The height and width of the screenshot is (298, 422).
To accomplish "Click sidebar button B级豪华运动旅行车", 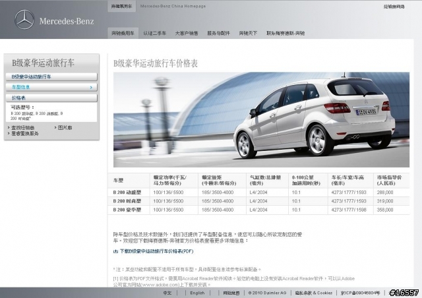I will 51,76.
